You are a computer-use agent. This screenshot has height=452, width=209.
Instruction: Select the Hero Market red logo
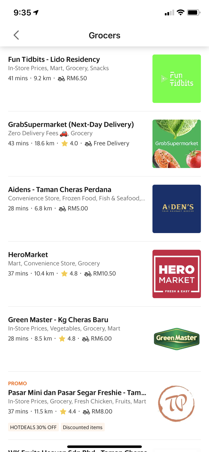tap(176, 274)
